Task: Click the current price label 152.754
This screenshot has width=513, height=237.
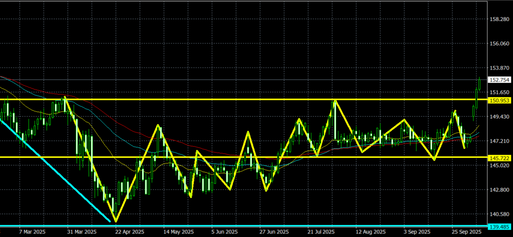Action: click(x=499, y=80)
